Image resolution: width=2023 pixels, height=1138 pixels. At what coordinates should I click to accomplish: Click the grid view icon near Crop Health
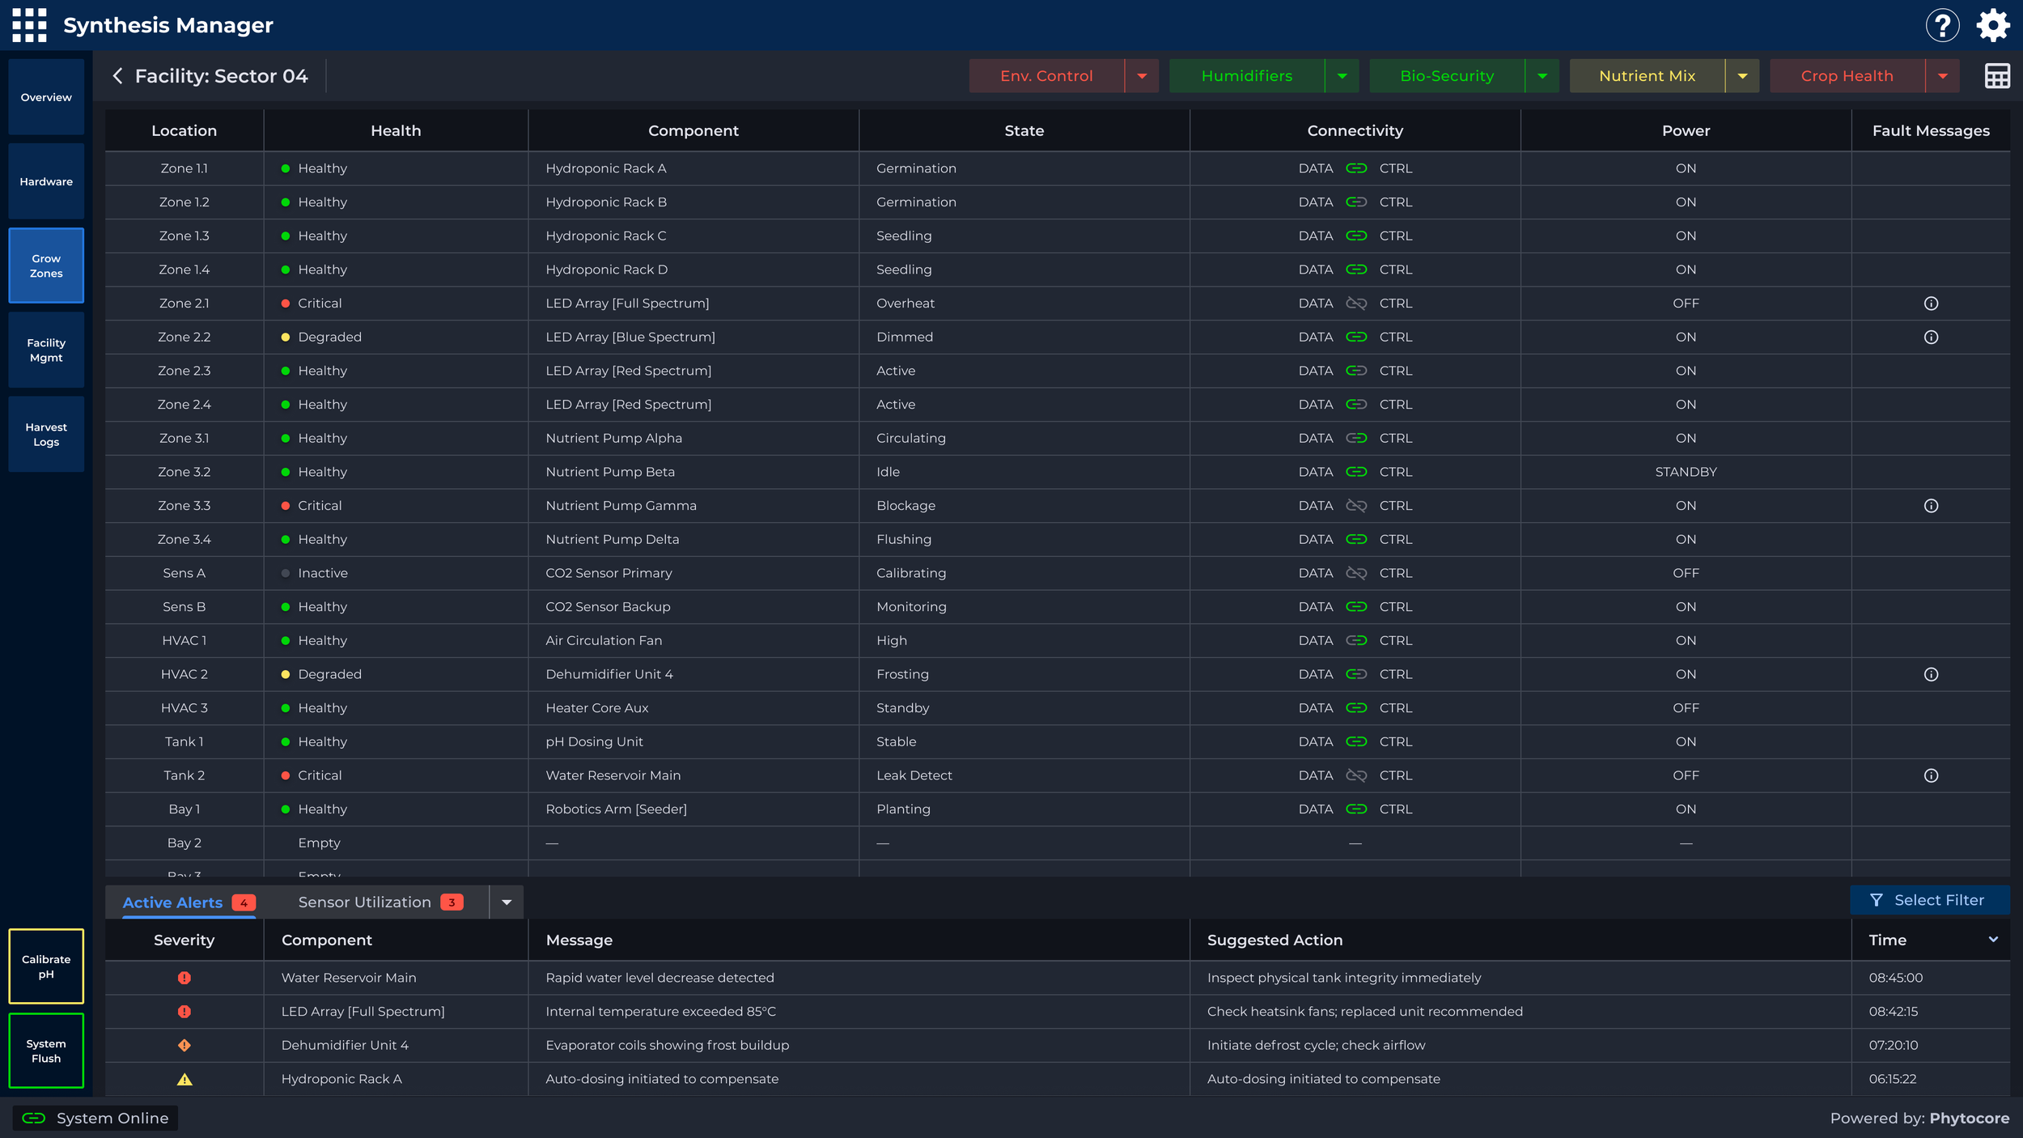click(1996, 75)
